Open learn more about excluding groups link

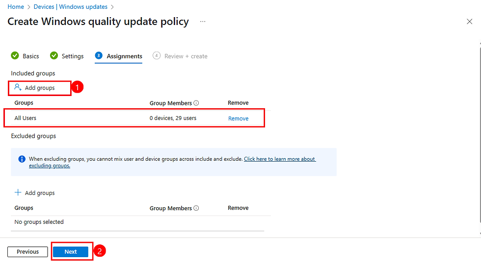click(172, 162)
